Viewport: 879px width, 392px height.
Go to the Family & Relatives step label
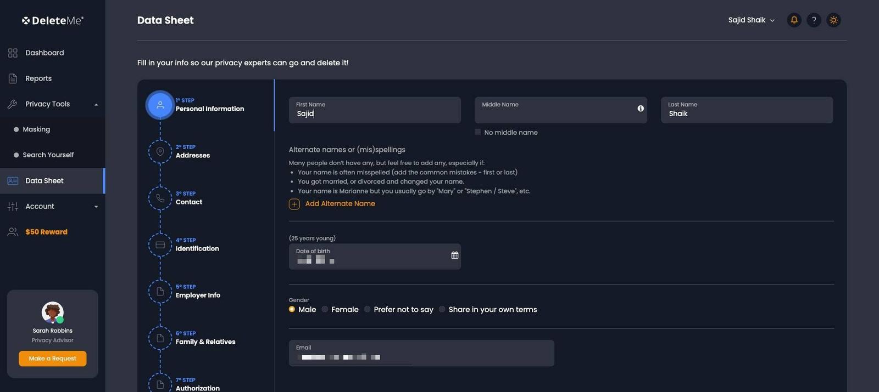coord(205,342)
